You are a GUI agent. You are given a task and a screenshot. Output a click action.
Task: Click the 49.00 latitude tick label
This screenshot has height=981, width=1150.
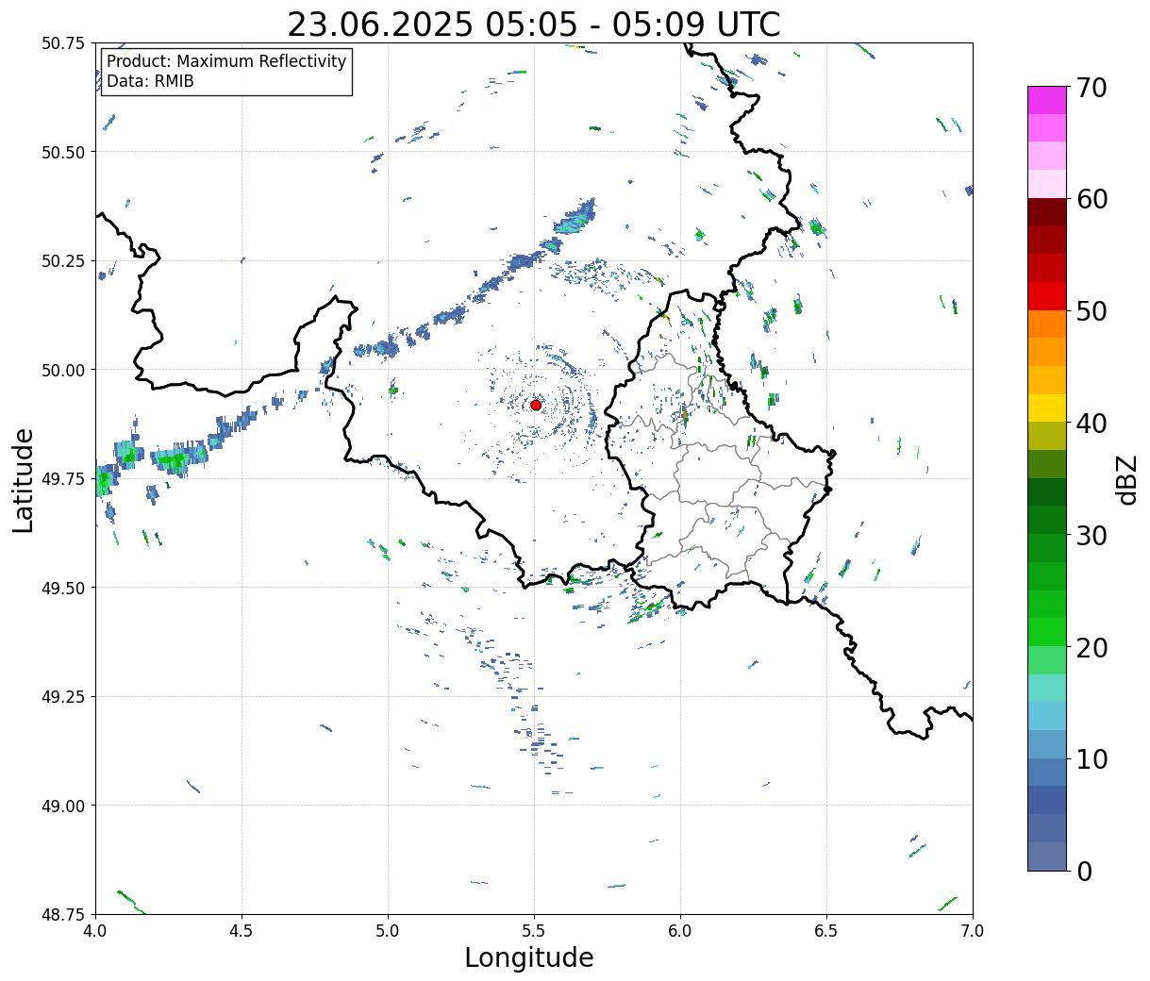point(63,806)
